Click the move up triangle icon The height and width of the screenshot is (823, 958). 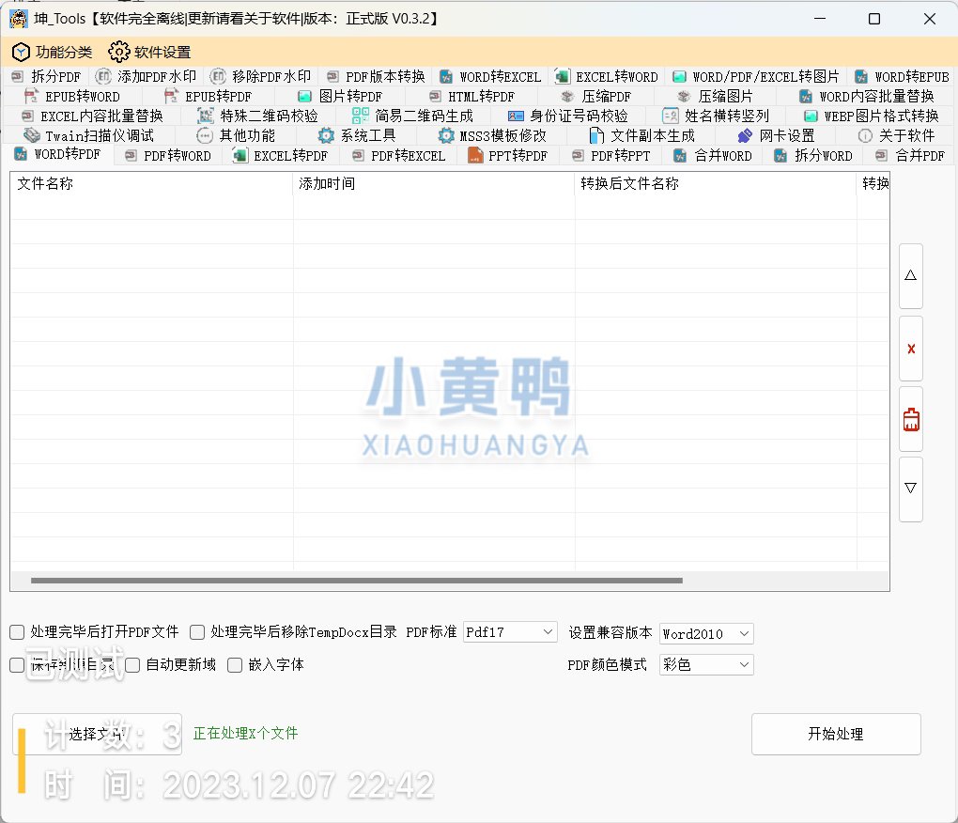tap(910, 276)
